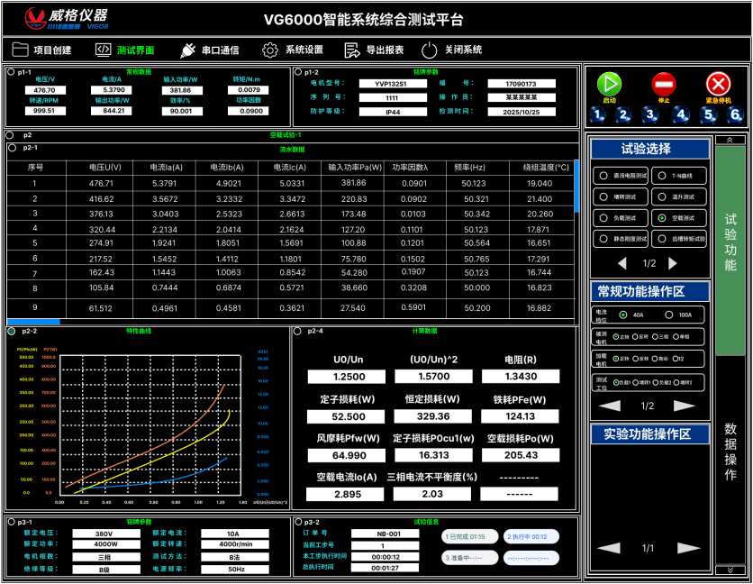Click the 电机型号 field YVP132S1
The width and height of the screenshot is (753, 584).
(x=393, y=84)
